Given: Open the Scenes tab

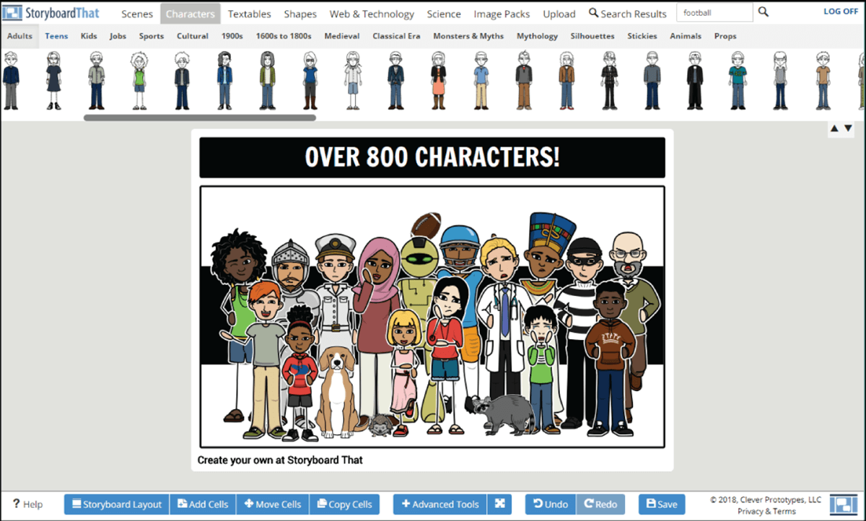Looking at the screenshot, I should coord(137,14).
